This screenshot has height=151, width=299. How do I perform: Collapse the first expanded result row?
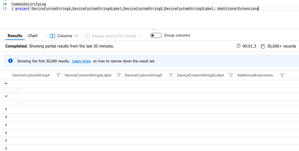[6, 83]
